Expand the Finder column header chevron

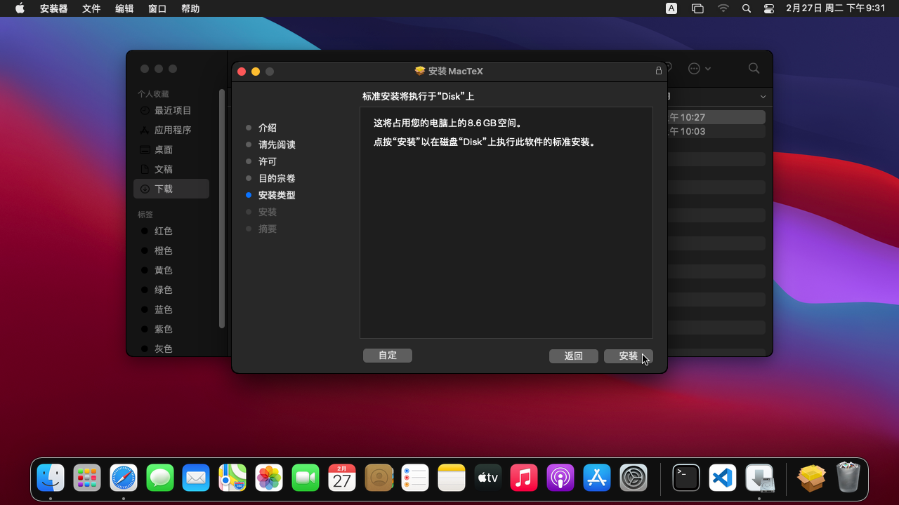763,96
